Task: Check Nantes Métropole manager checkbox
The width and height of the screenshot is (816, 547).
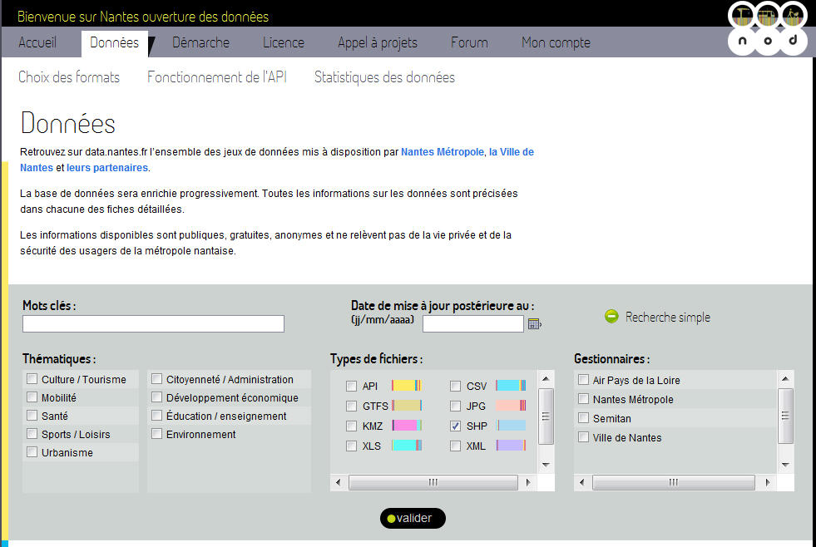Action: [583, 399]
